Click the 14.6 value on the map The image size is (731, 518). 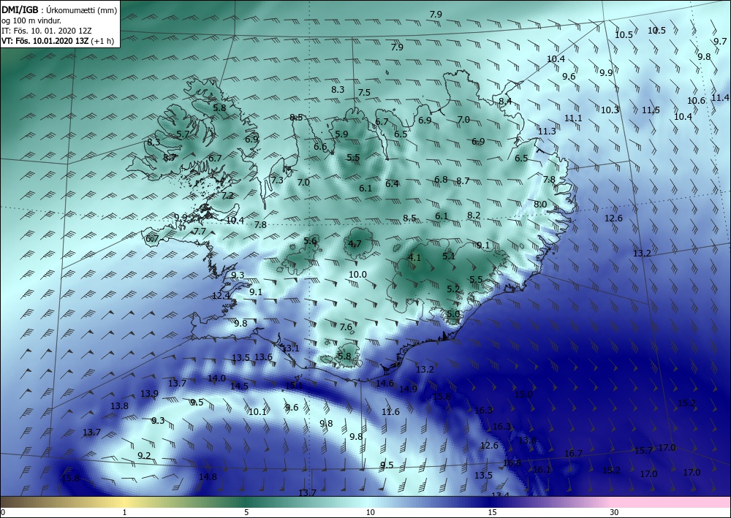[x=385, y=384]
